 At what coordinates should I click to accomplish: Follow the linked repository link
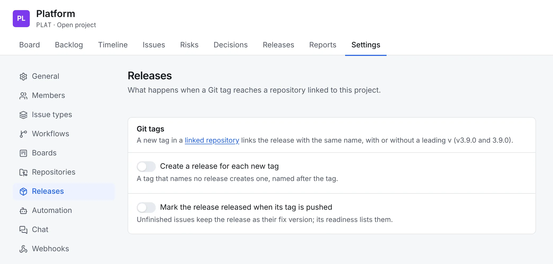(x=212, y=140)
